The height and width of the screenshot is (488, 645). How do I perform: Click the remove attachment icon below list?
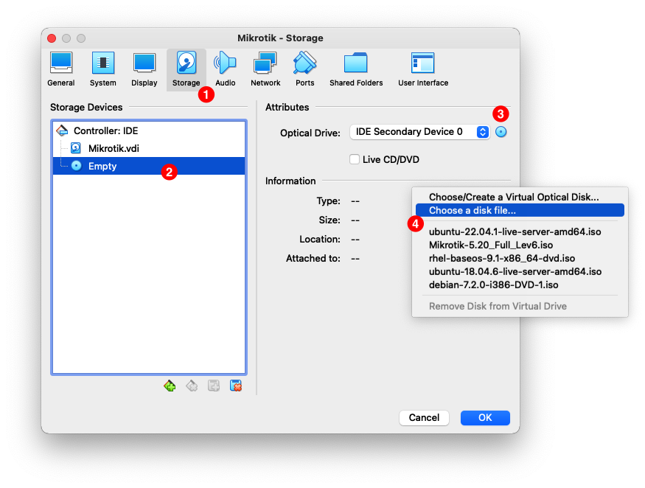pos(236,386)
